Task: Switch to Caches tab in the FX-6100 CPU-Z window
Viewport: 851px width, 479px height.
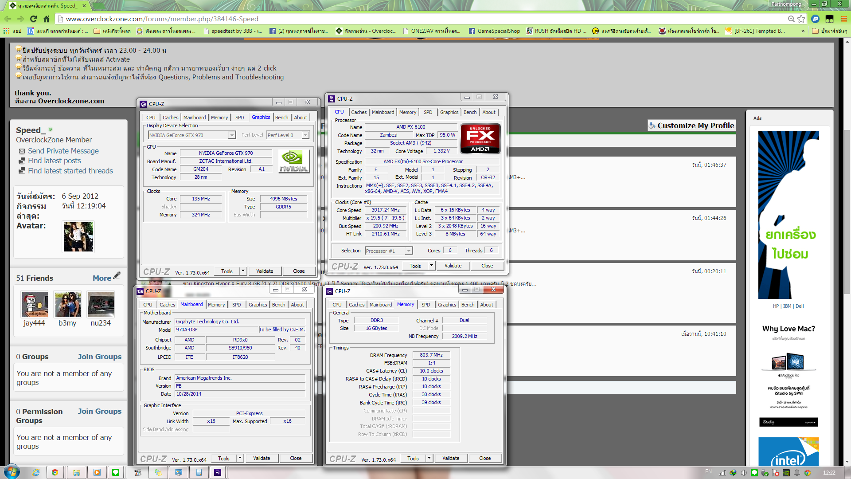Action: pyautogui.click(x=359, y=112)
